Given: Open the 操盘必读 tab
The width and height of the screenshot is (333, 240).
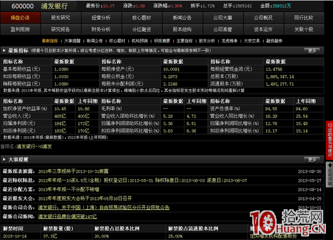Looking at the screenshot, I should point(20,17).
